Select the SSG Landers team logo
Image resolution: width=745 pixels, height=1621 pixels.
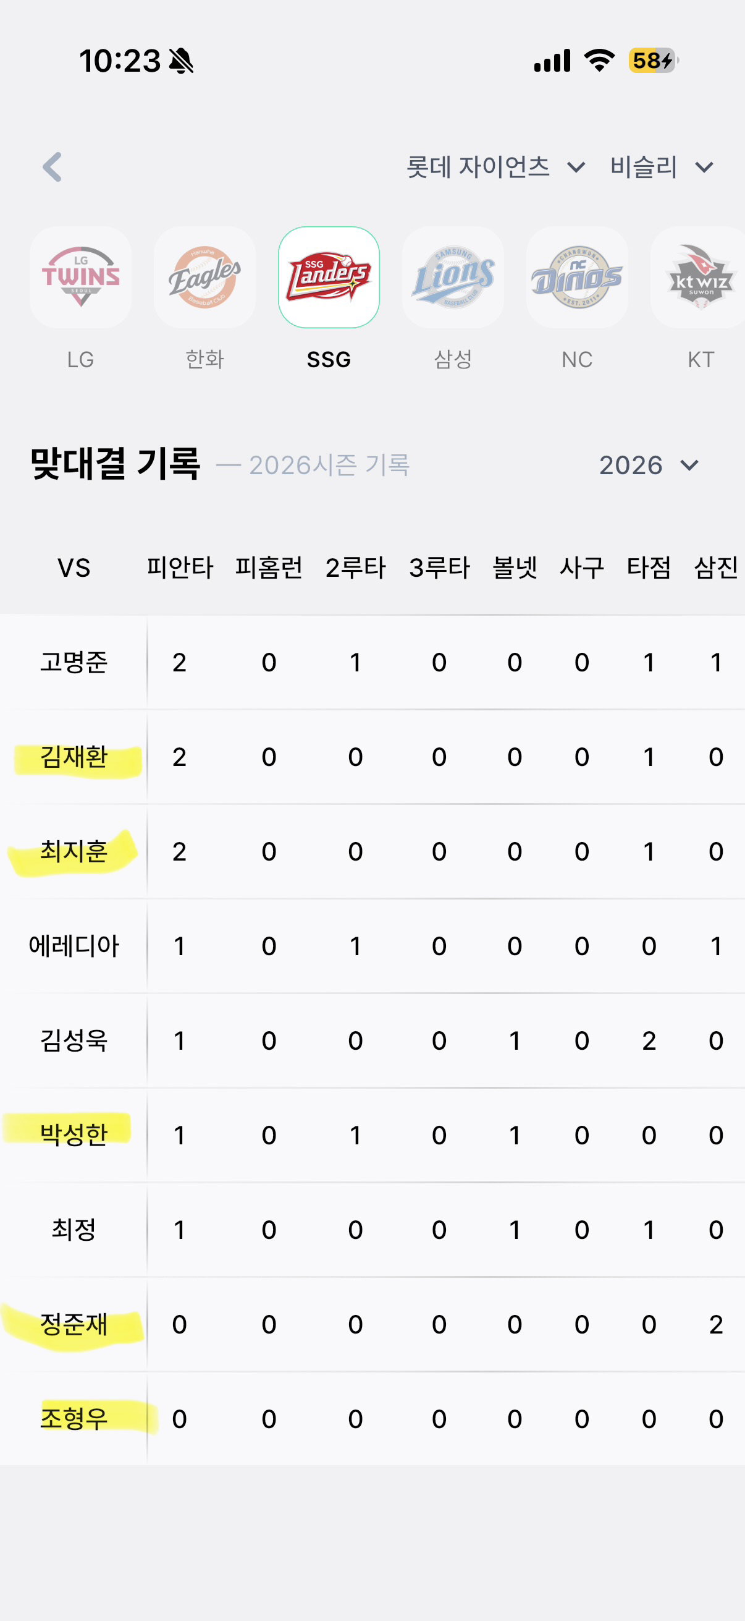[329, 278]
